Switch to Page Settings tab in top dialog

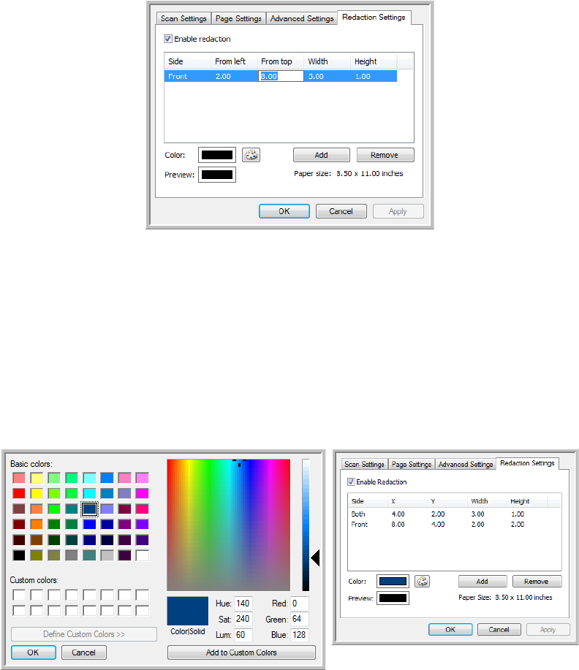click(x=238, y=18)
